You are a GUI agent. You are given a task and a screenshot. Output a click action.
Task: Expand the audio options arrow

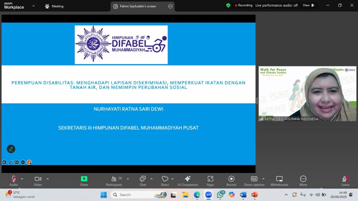coord(22,179)
